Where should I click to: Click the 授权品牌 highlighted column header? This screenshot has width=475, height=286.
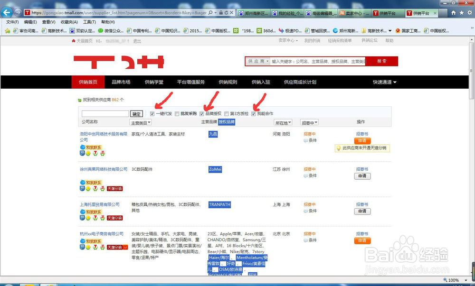point(227,122)
